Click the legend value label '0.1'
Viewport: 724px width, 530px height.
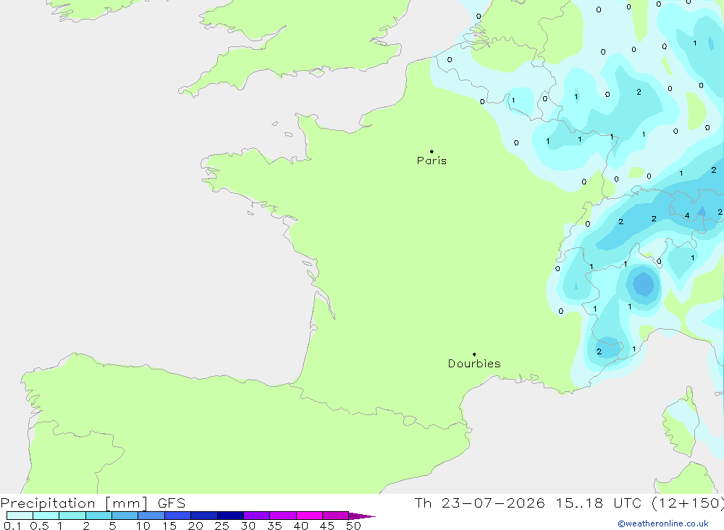12,526
